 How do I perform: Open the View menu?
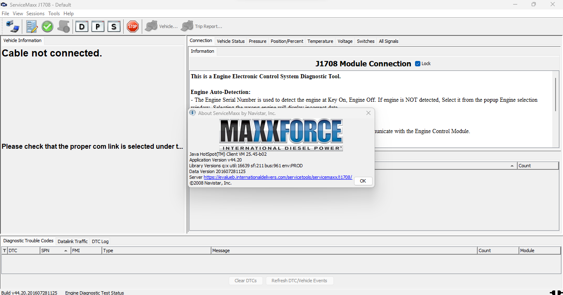pyautogui.click(x=18, y=14)
